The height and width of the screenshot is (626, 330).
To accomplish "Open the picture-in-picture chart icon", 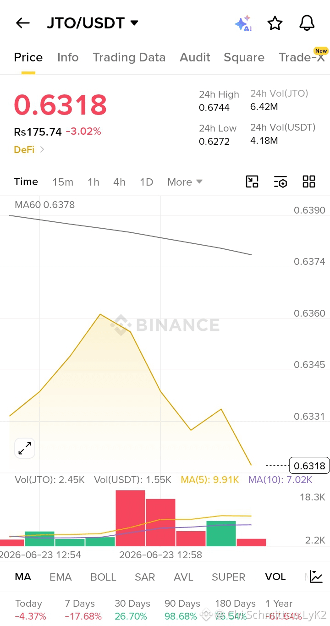I will click(252, 181).
